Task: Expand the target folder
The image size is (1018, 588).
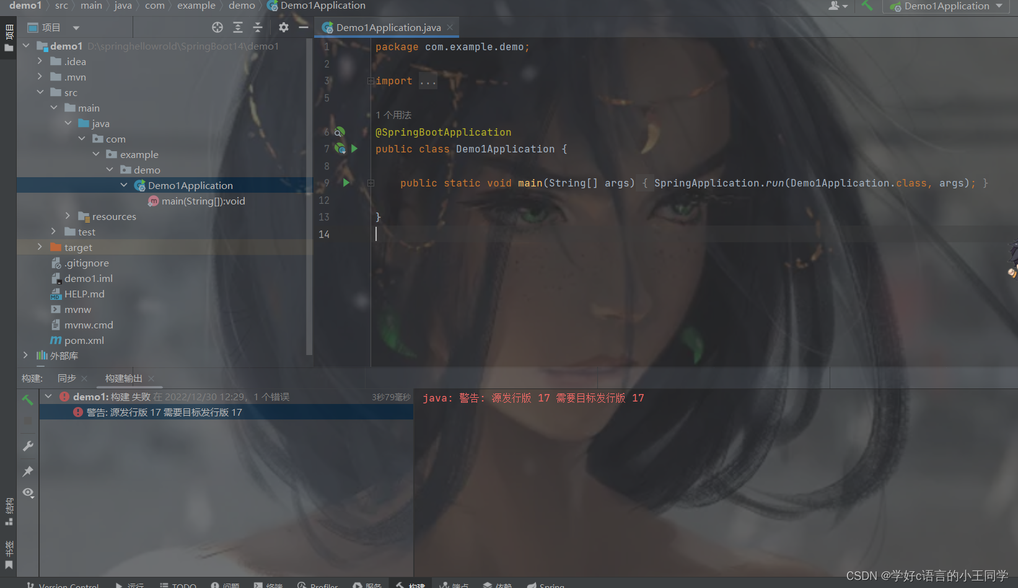Action: 40,247
